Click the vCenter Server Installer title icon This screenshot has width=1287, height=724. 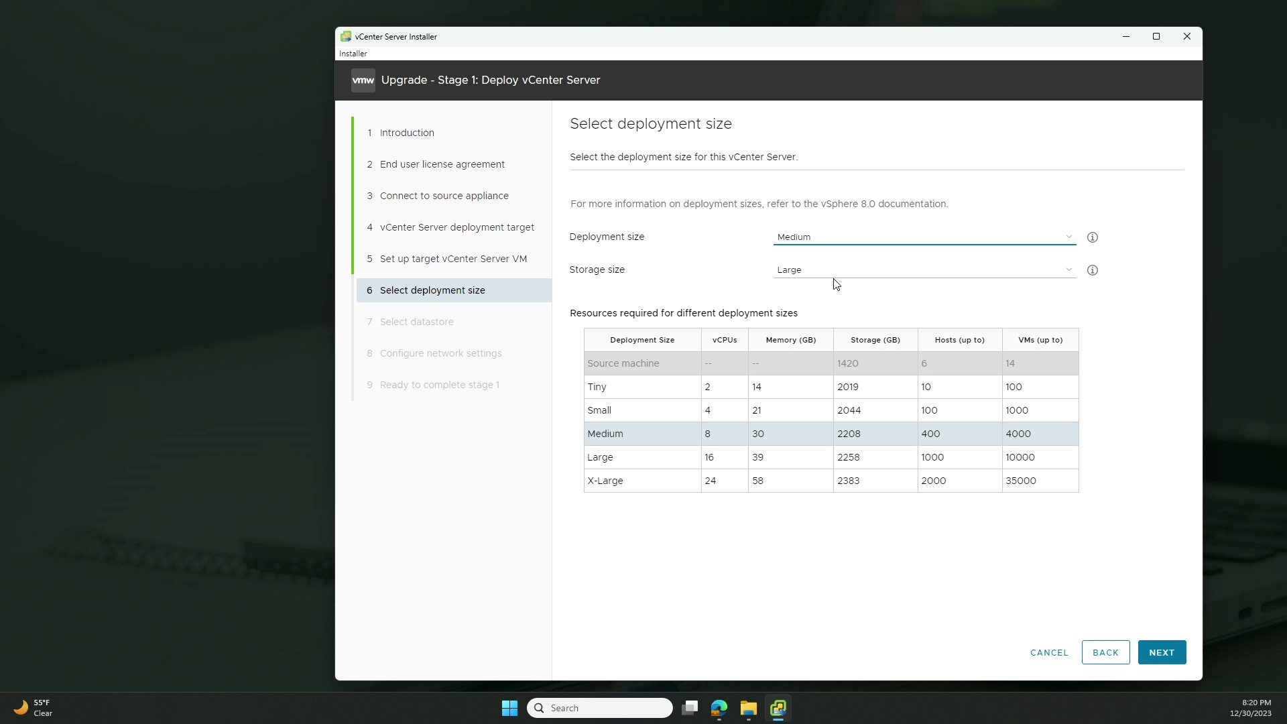pyautogui.click(x=346, y=37)
